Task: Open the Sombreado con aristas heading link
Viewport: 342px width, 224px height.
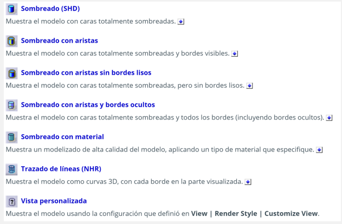Action: click(59, 41)
